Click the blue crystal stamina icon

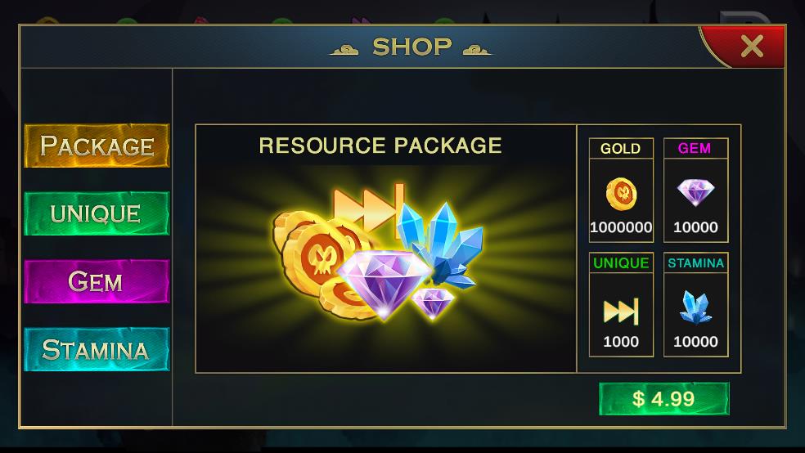[x=695, y=307]
